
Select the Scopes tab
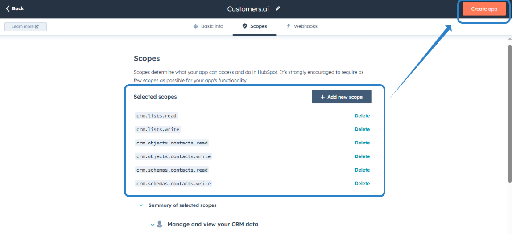pos(255,26)
